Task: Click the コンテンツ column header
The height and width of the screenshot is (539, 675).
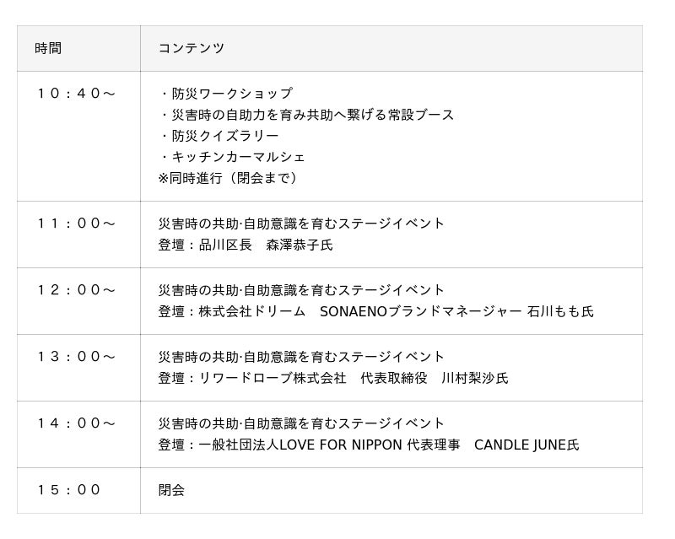Action: [x=192, y=49]
